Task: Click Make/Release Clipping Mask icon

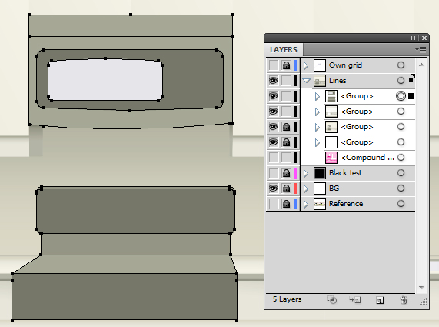Action: 332,300
